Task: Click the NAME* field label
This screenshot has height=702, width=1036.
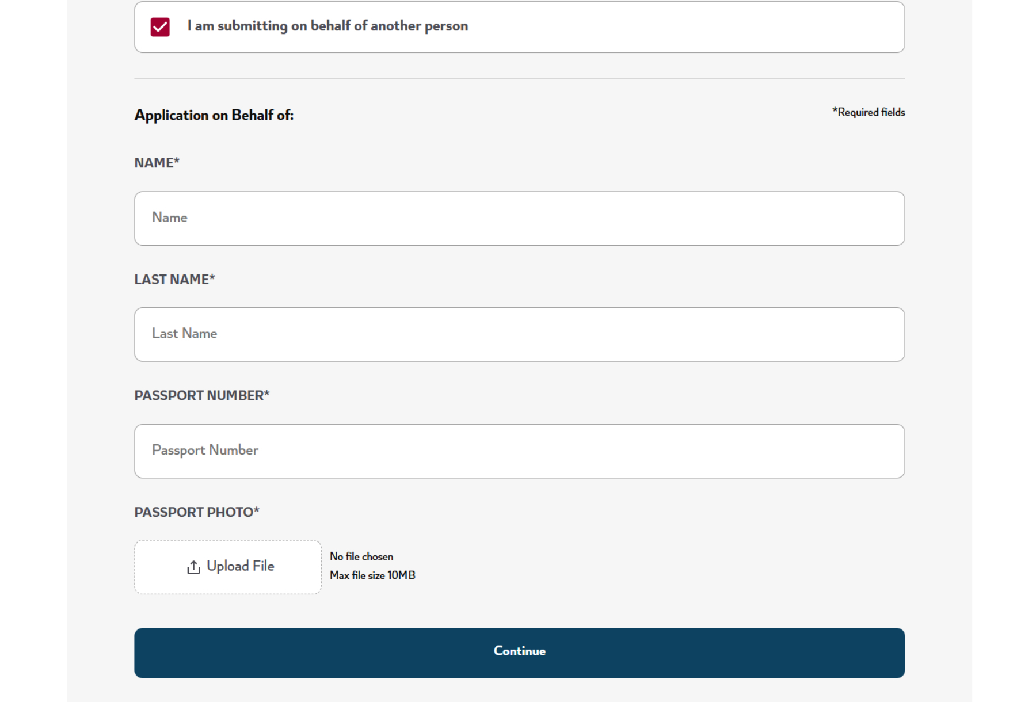Action: click(x=157, y=163)
